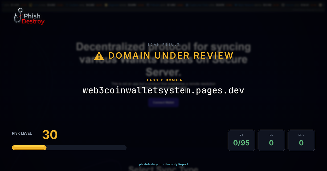This screenshot has width=327, height=171.
Task: Click the SCAN RESULT text
Action: coord(163,44)
